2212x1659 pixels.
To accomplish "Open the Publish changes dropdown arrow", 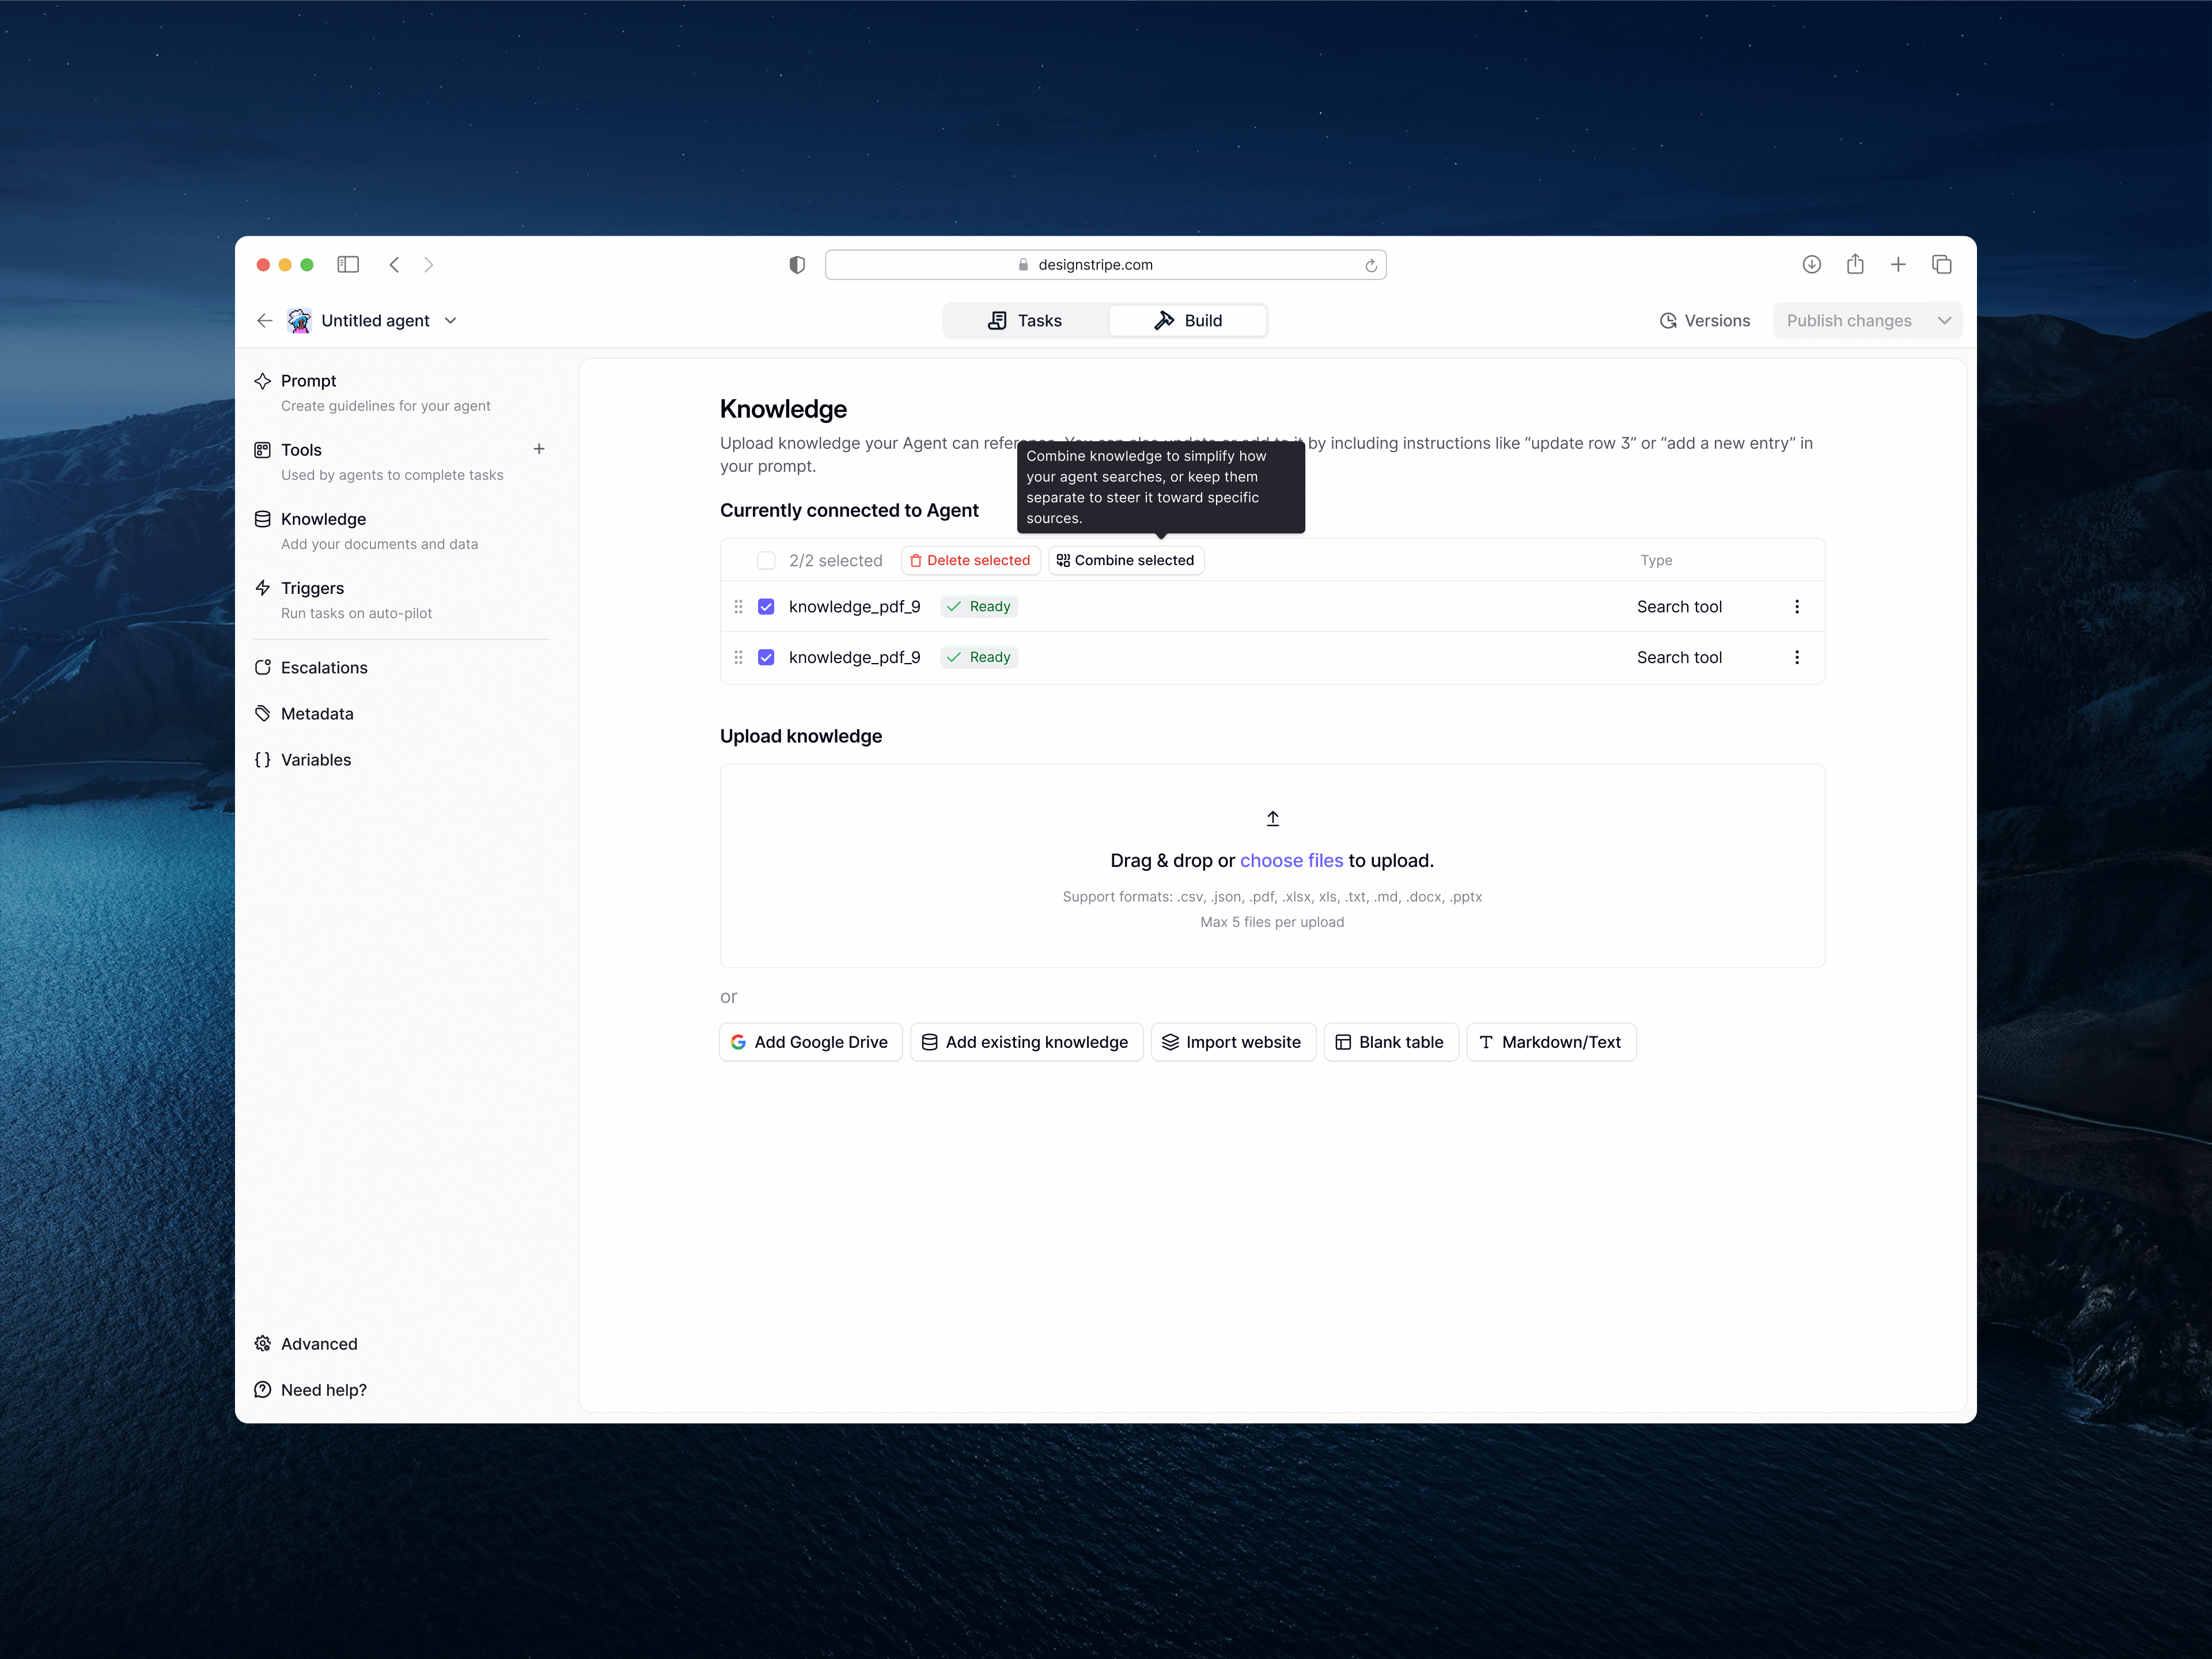I will [x=1944, y=320].
